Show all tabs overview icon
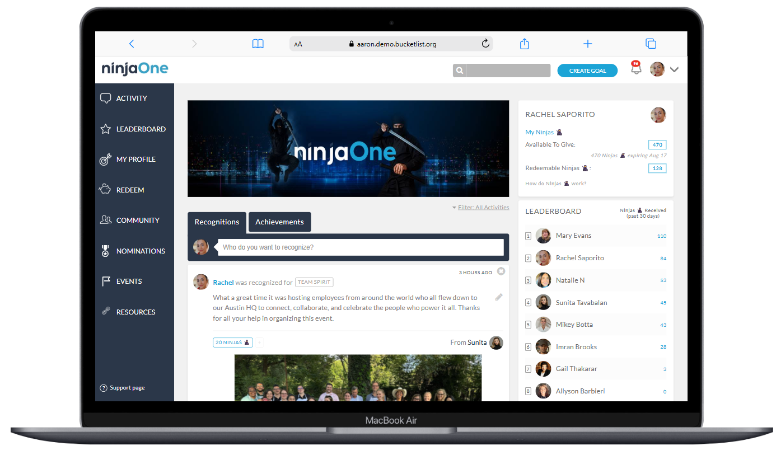Viewport: 776px width, 455px height. point(651,44)
